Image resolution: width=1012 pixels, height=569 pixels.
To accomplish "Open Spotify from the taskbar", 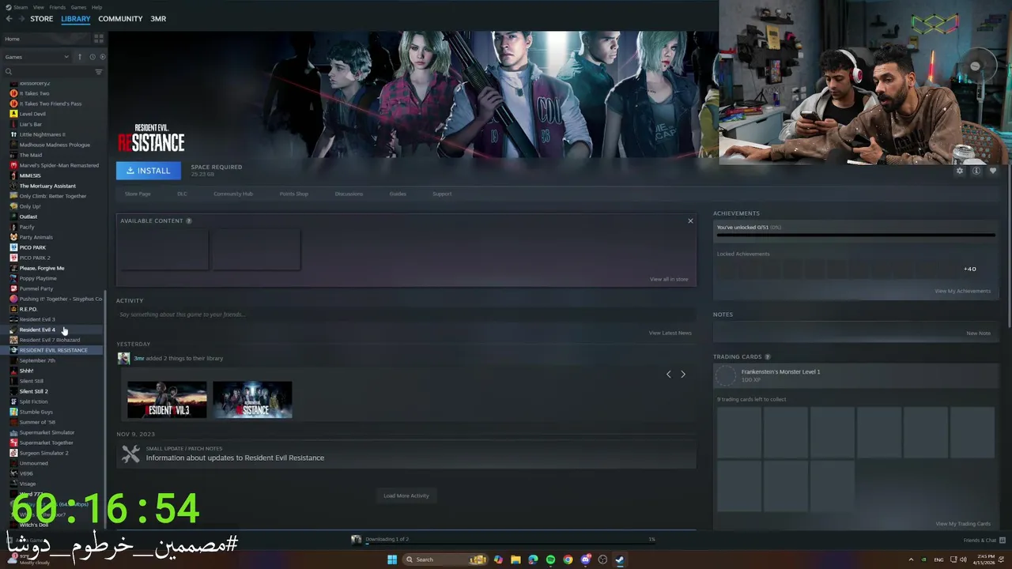I will (550, 560).
